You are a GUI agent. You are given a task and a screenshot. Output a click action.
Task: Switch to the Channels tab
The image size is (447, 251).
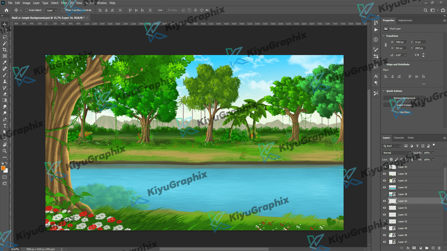pyautogui.click(x=398, y=138)
